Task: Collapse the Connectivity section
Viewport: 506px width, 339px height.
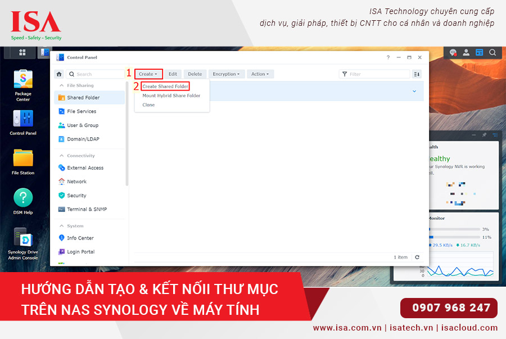Action: 62,156
